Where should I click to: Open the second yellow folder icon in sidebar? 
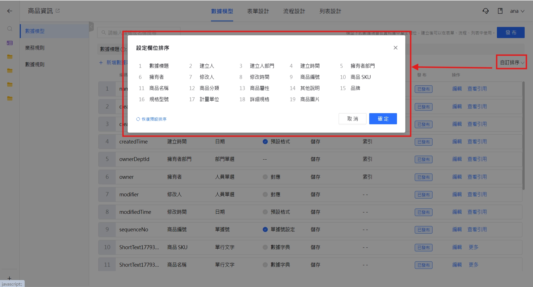coord(10,71)
